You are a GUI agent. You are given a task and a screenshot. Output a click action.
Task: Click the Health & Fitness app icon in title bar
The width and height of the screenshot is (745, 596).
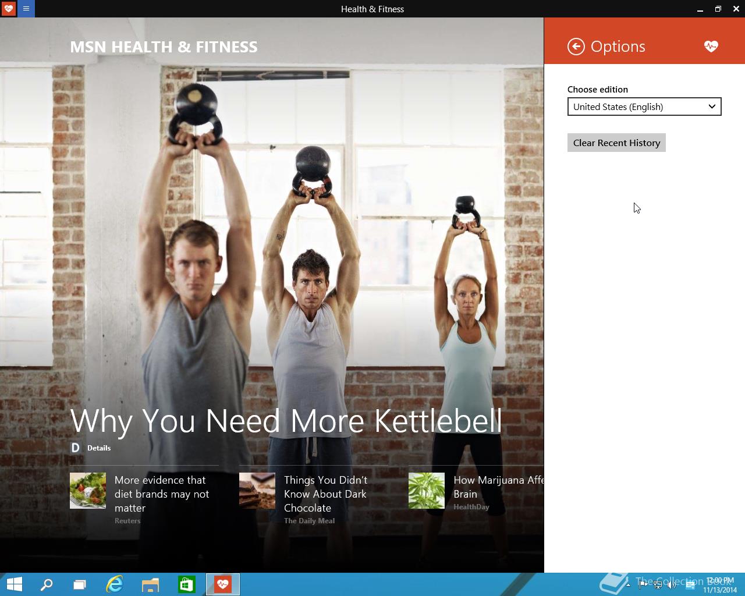click(9, 9)
